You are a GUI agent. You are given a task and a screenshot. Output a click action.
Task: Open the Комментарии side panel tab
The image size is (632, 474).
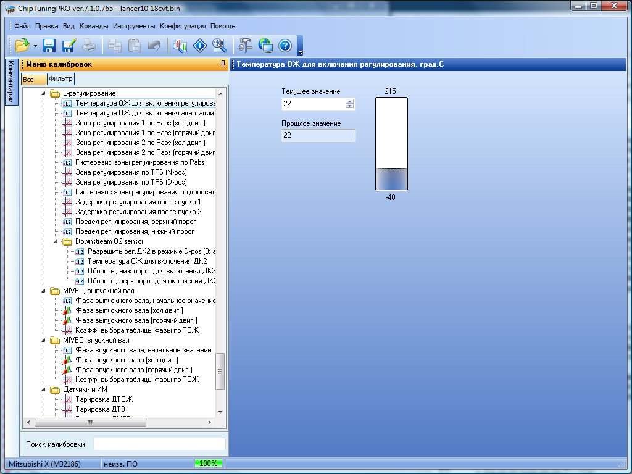(10, 83)
